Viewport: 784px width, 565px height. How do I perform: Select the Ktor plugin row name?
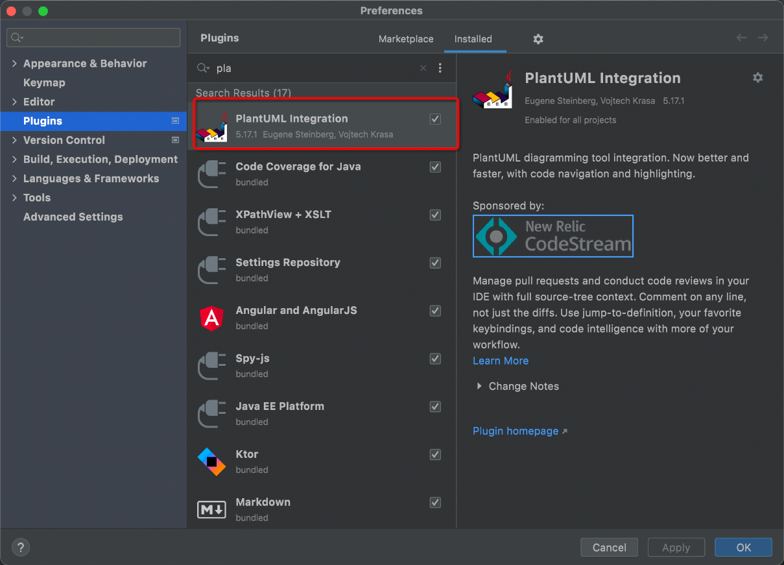pyautogui.click(x=247, y=455)
